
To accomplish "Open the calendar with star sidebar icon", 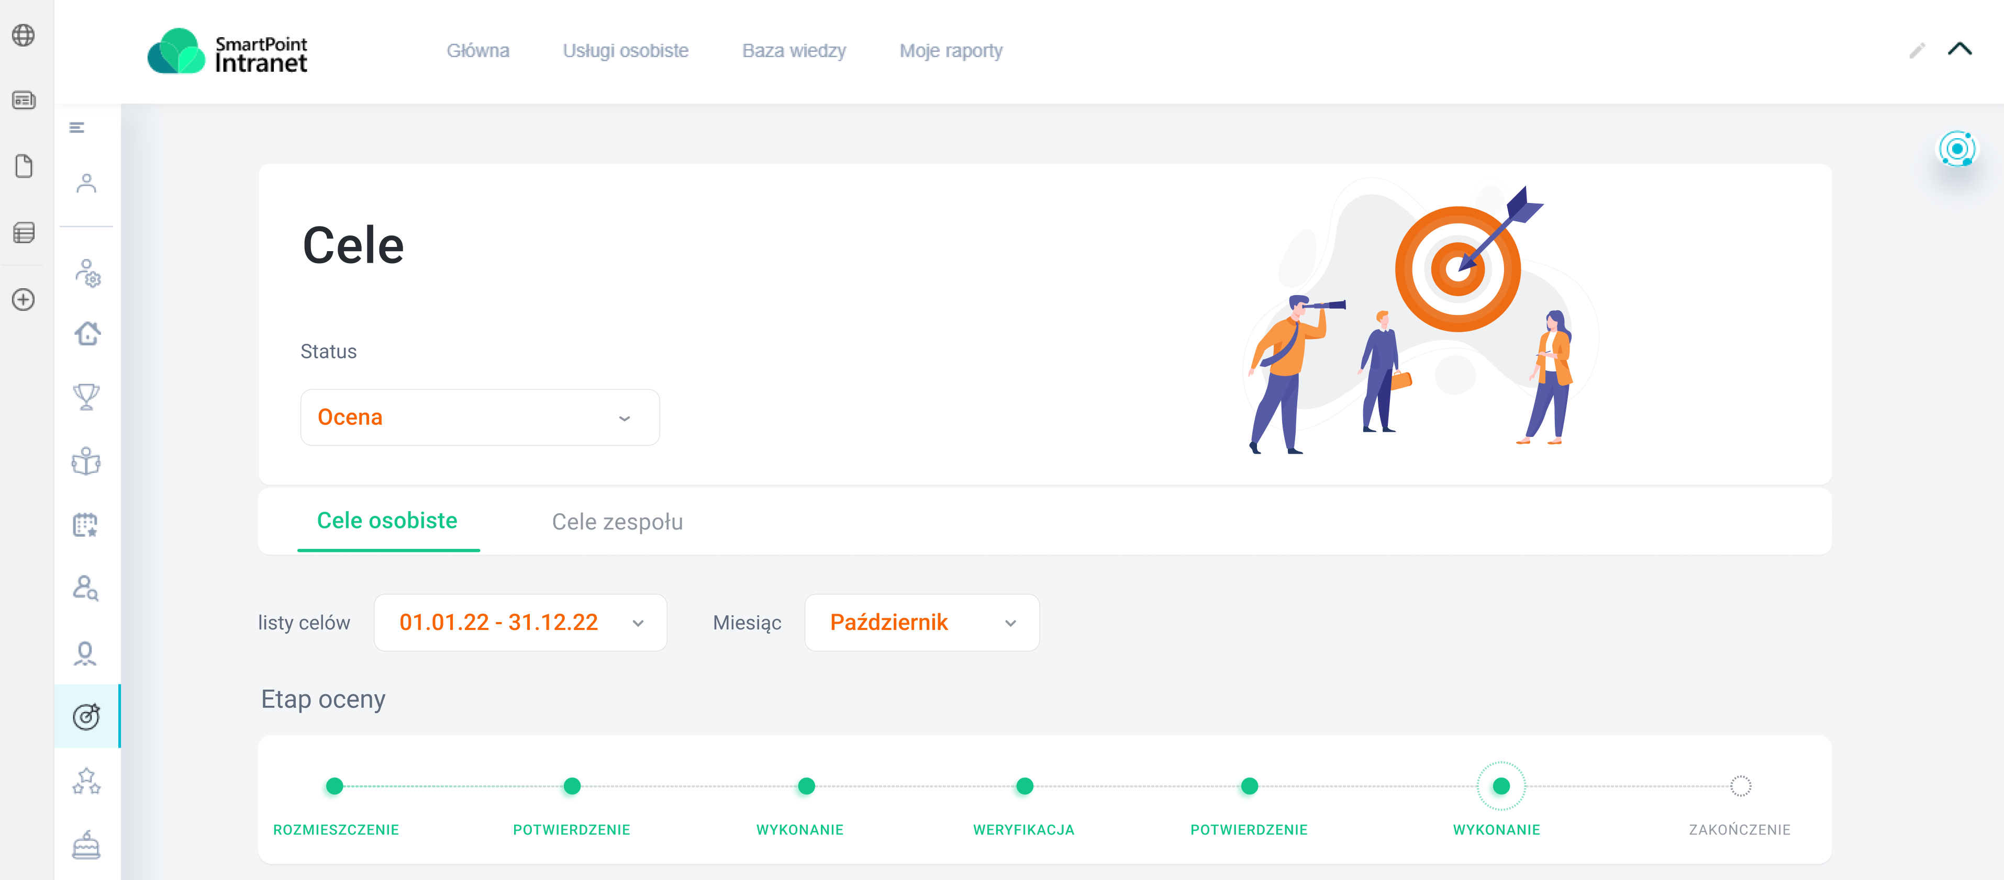I will (x=86, y=525).
